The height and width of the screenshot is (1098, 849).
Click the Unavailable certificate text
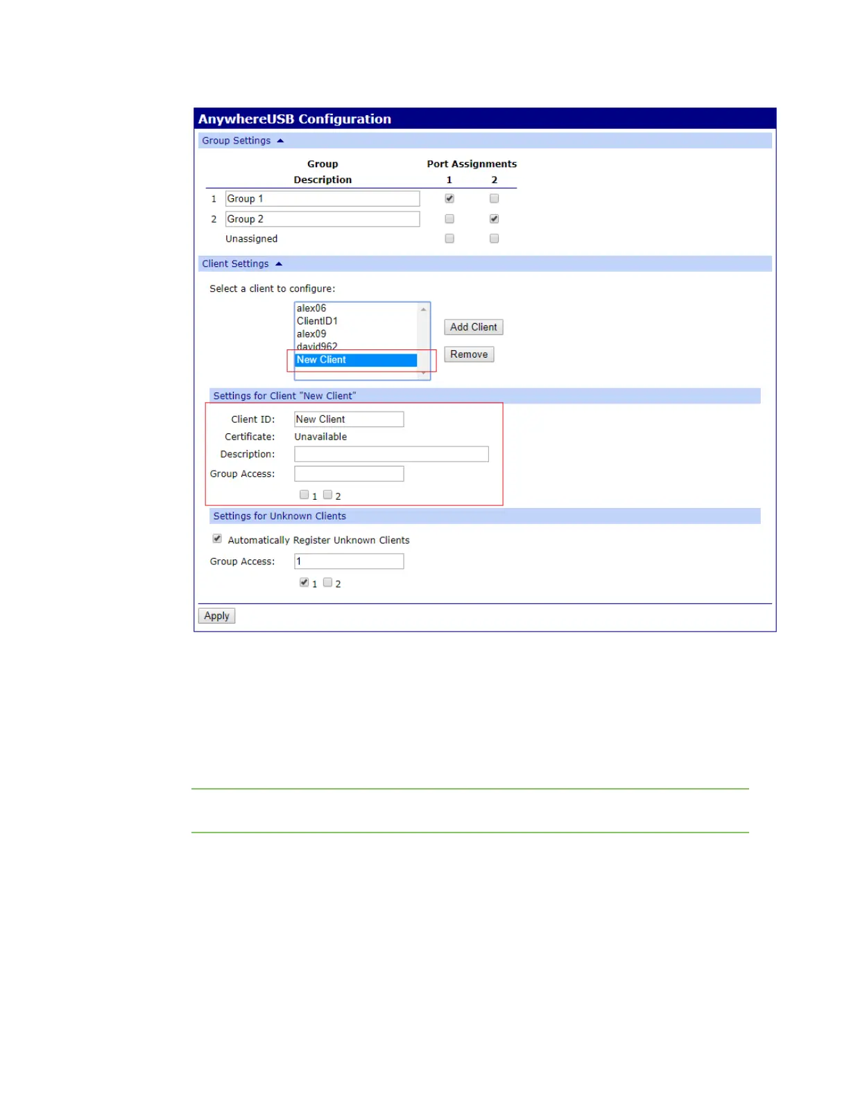[320, 437]
